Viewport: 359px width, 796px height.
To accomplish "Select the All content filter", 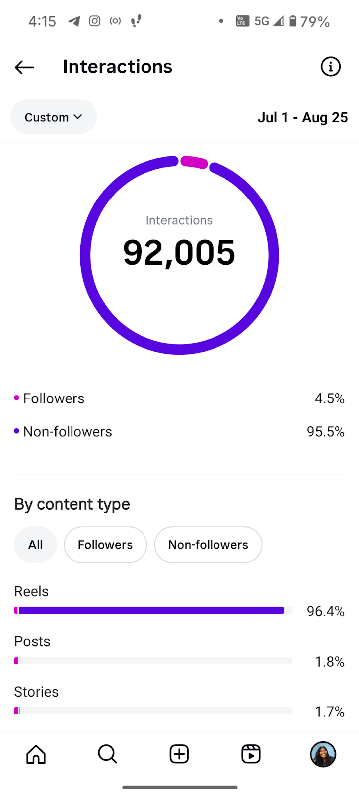I will coord(35,545).
